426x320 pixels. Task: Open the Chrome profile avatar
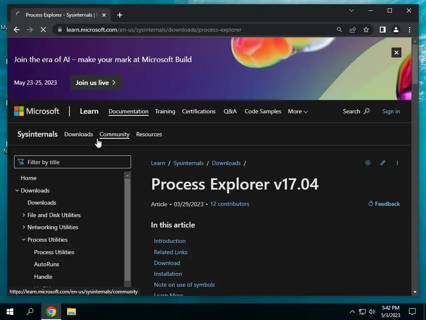point(396,30)
